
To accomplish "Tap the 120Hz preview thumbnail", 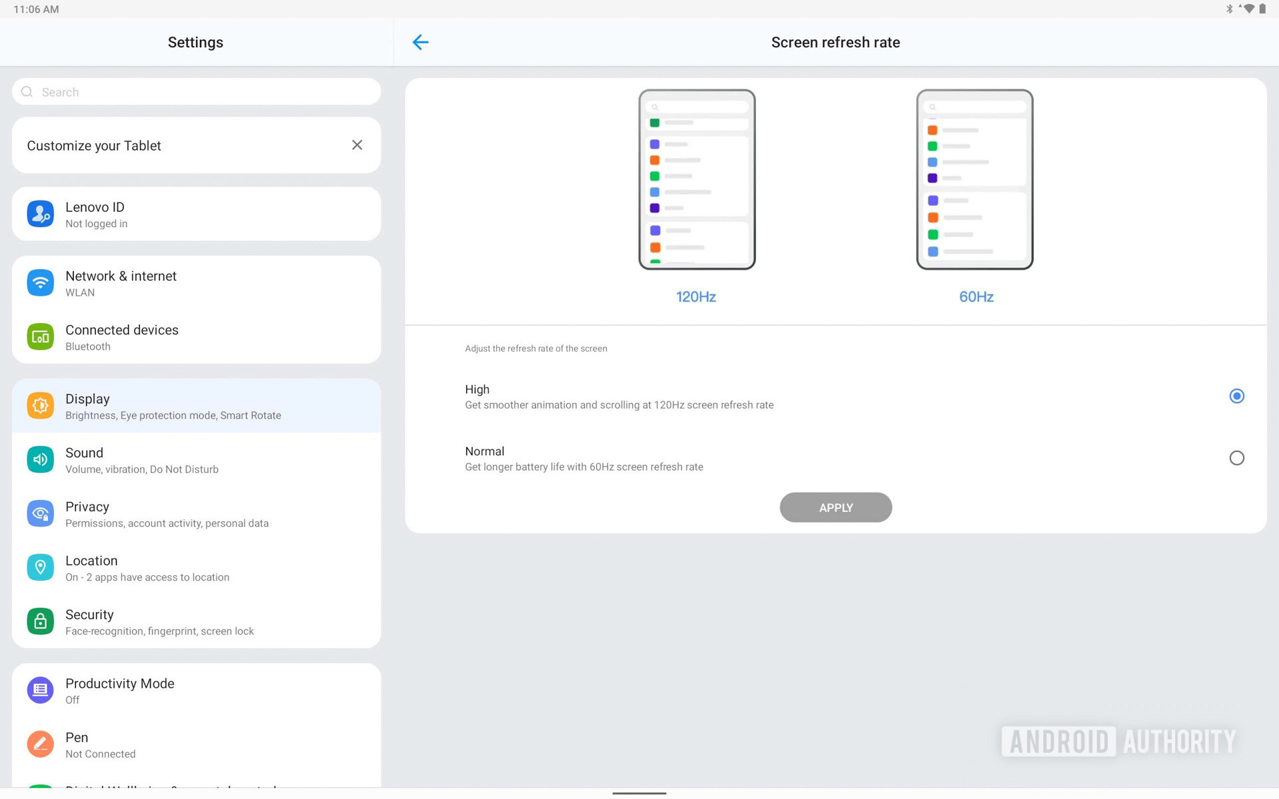I will click(697, 180).
